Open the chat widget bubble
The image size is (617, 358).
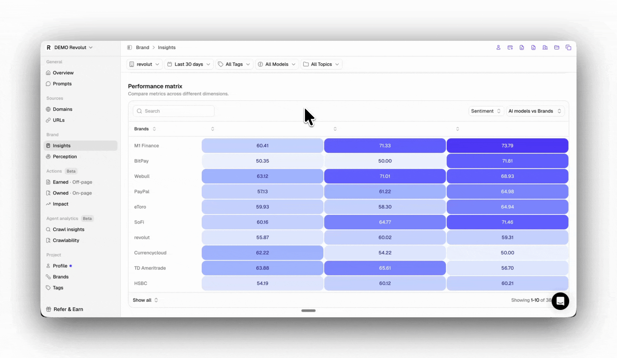(560, 301)
